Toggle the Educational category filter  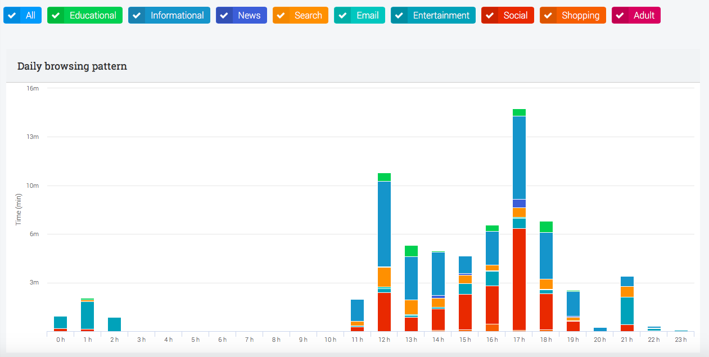85,15
